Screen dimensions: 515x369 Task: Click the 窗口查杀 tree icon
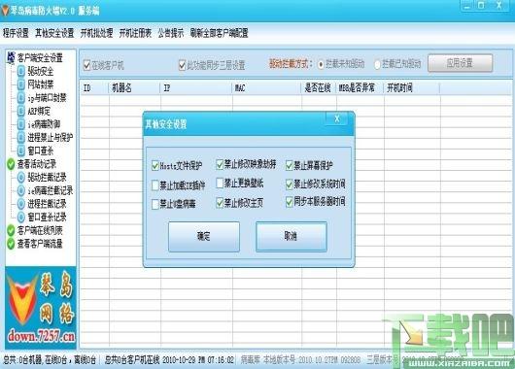21,151
